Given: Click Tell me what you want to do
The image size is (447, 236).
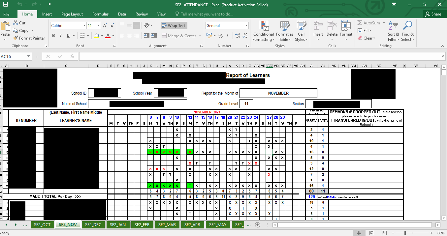Looking at the screenshot, I should point(207,14).
